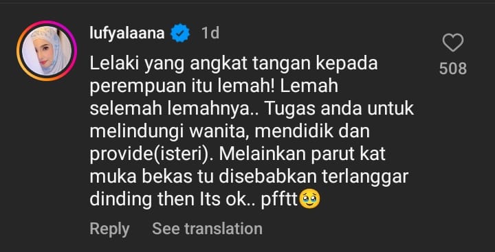This screenshot has width=495, height=252.
Task: Show translation of the comment
Action: [x=207, y=229]
